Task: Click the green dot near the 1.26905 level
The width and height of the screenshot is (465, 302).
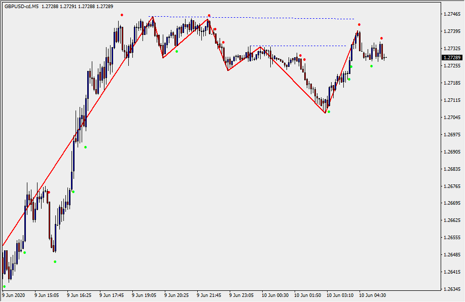Action: point(85,147)
